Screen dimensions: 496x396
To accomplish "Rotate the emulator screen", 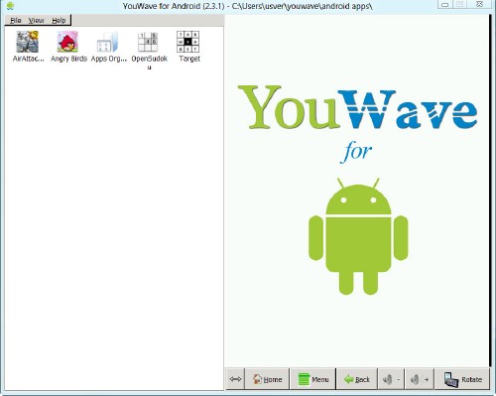I will [462, 379].
